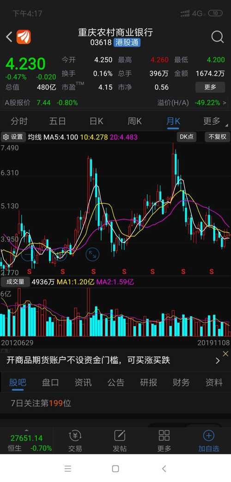231x482 pixels.
Task: Switch the 成交量 indicator button
Action: [x=15, y=282]
